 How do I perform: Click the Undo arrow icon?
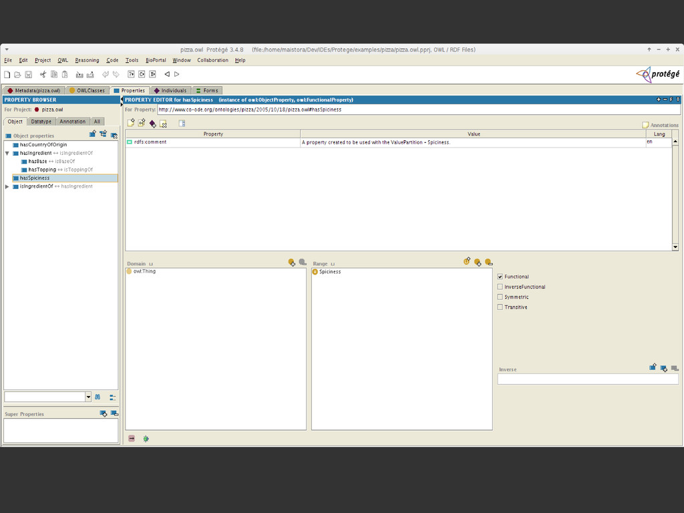pos(105,75)
